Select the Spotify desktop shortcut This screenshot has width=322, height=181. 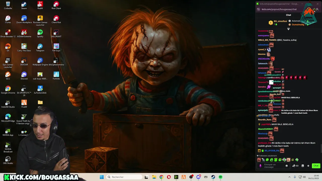click(x=40, y=34)
